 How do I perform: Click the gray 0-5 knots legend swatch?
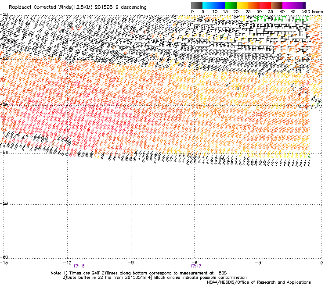point(197,5)
